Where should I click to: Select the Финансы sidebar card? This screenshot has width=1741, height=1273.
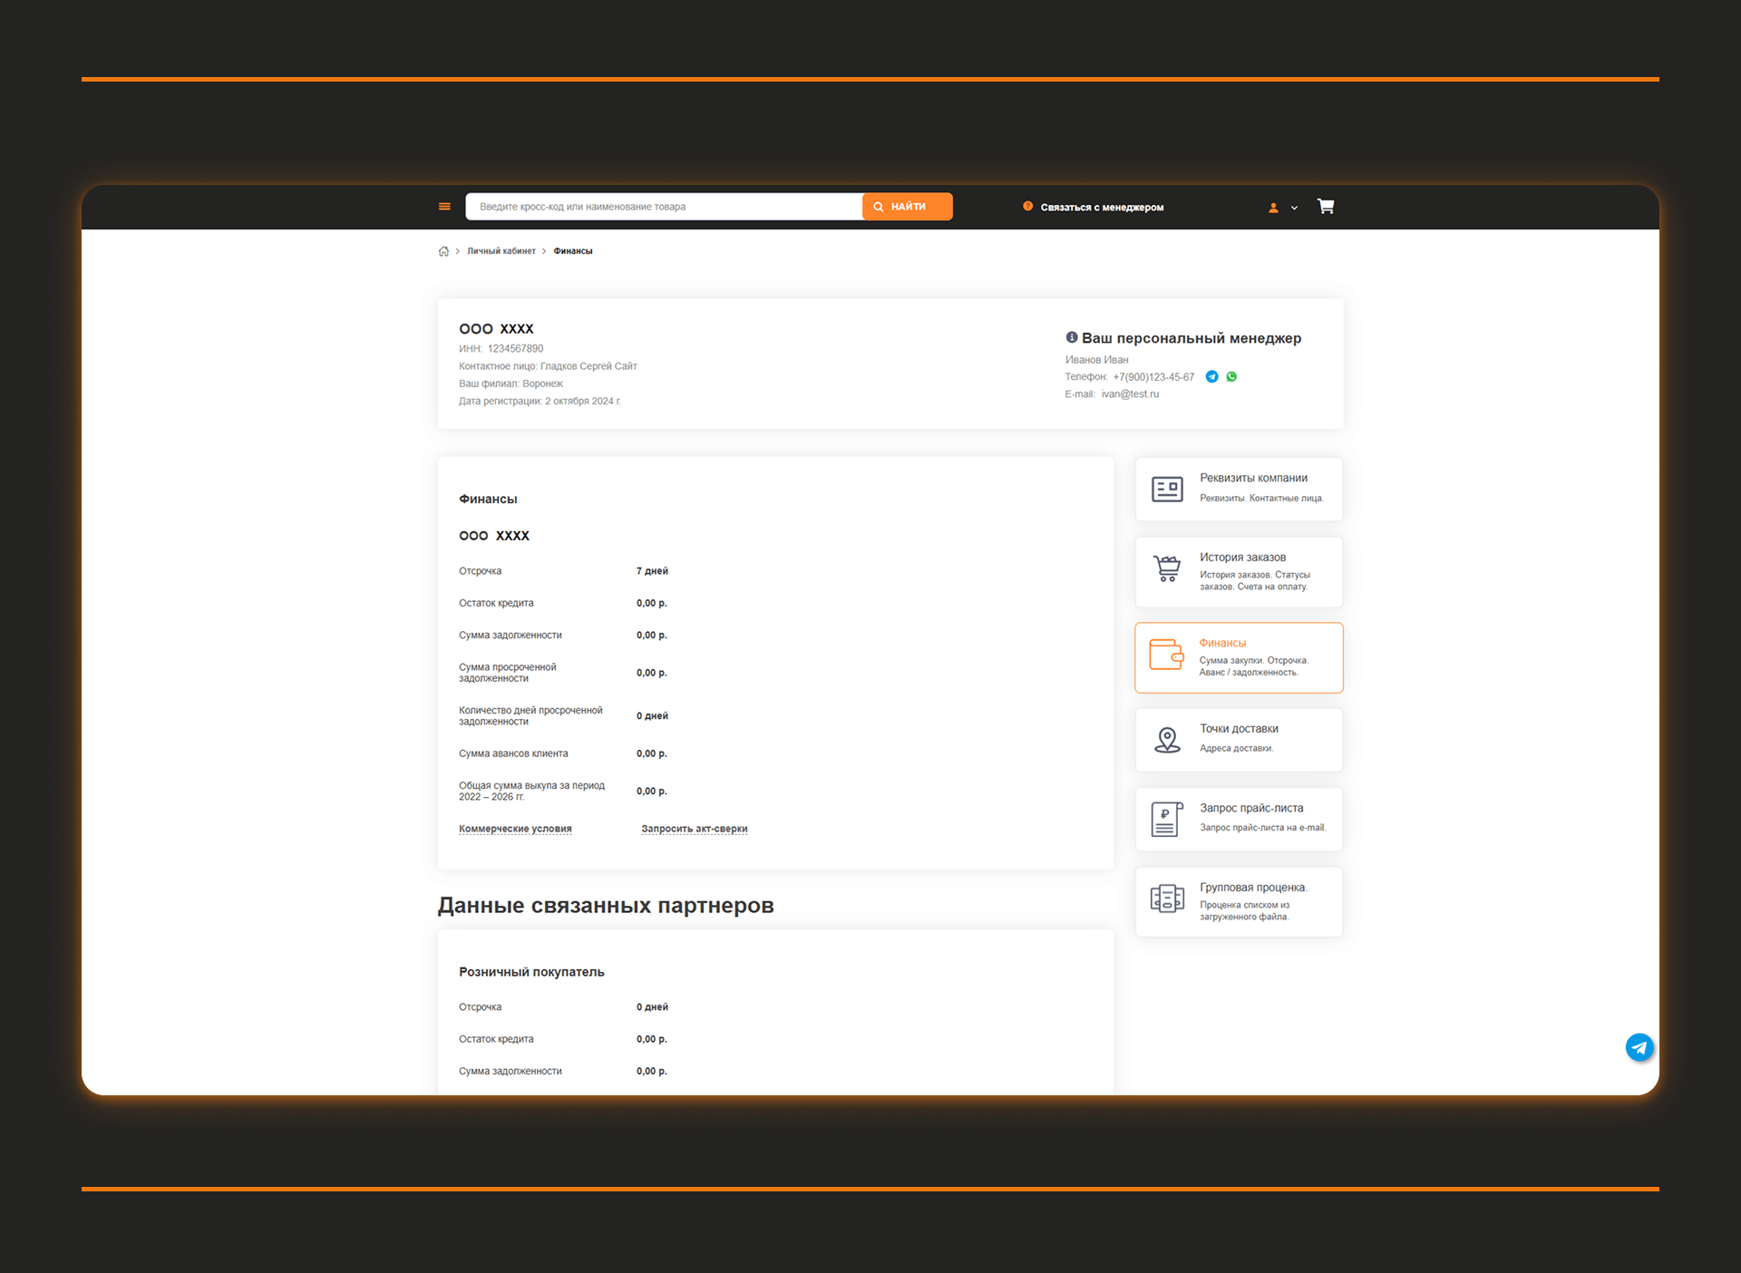pyautogui.click(x=1239, y=657)
